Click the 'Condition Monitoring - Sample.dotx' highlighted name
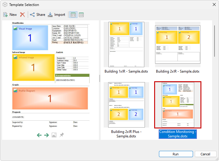The height and width of the screenshot is (161, 219). click(x=178, y=134)
